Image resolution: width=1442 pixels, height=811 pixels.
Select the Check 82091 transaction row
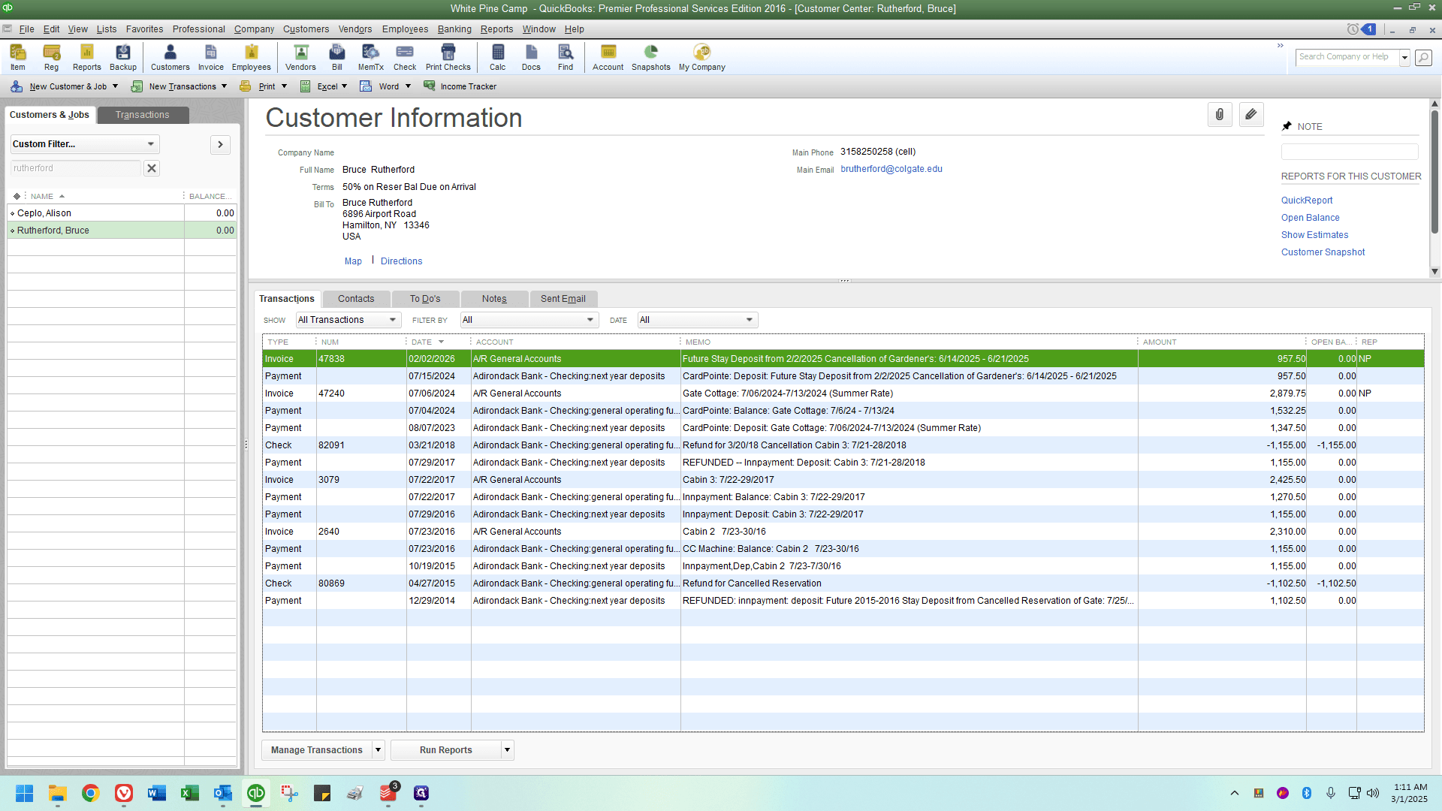tap(843, 445)
